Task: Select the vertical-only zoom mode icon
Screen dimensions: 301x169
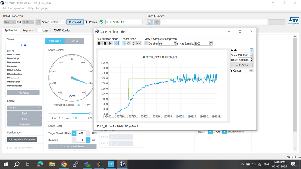Action: point(133,44)
